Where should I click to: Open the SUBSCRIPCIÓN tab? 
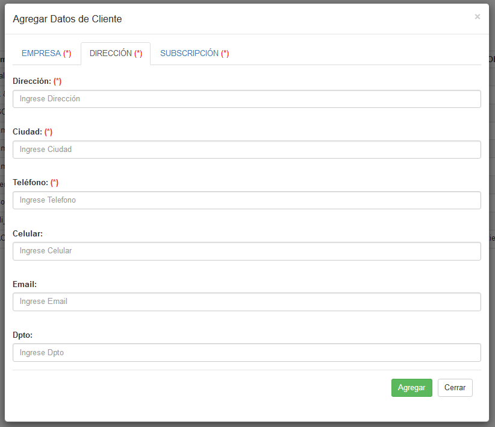coord(194,54)
